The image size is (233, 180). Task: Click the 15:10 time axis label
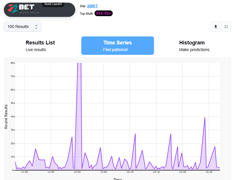[130, 172]
